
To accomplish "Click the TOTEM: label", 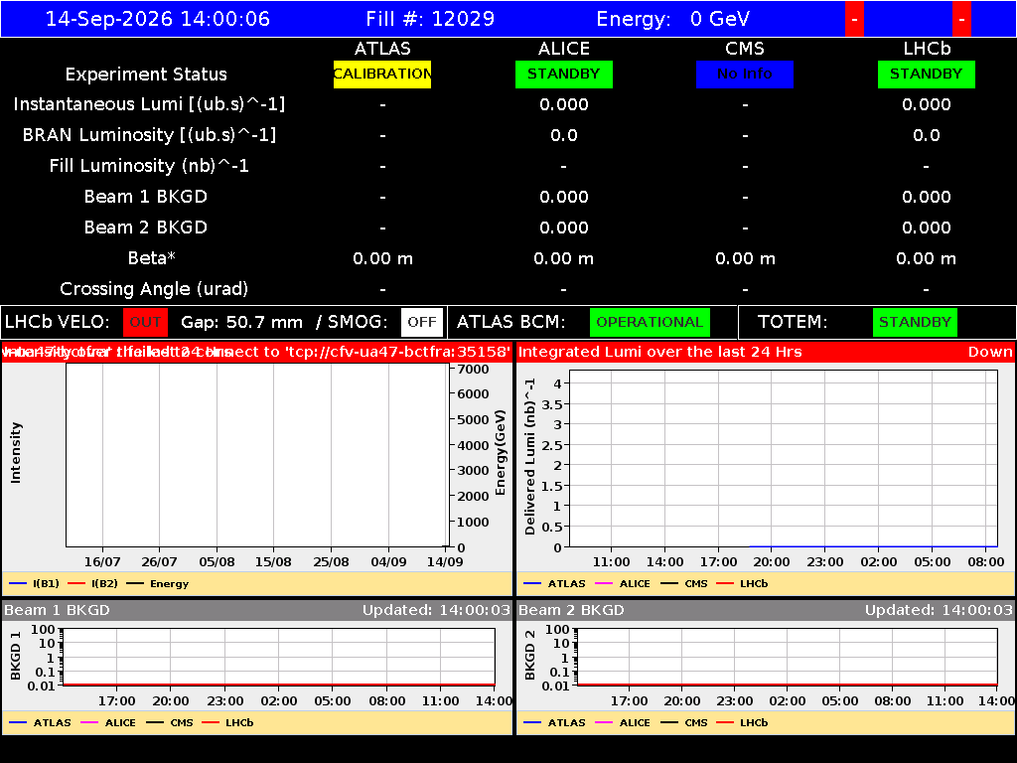I will pyautogui.click(x=793, y=323).
